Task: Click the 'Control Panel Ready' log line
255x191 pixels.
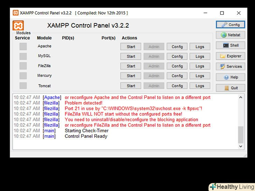Action: 86,136
